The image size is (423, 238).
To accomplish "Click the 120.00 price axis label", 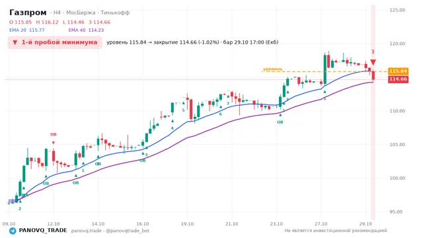I will pyautogui.click(x=397, y=44).
